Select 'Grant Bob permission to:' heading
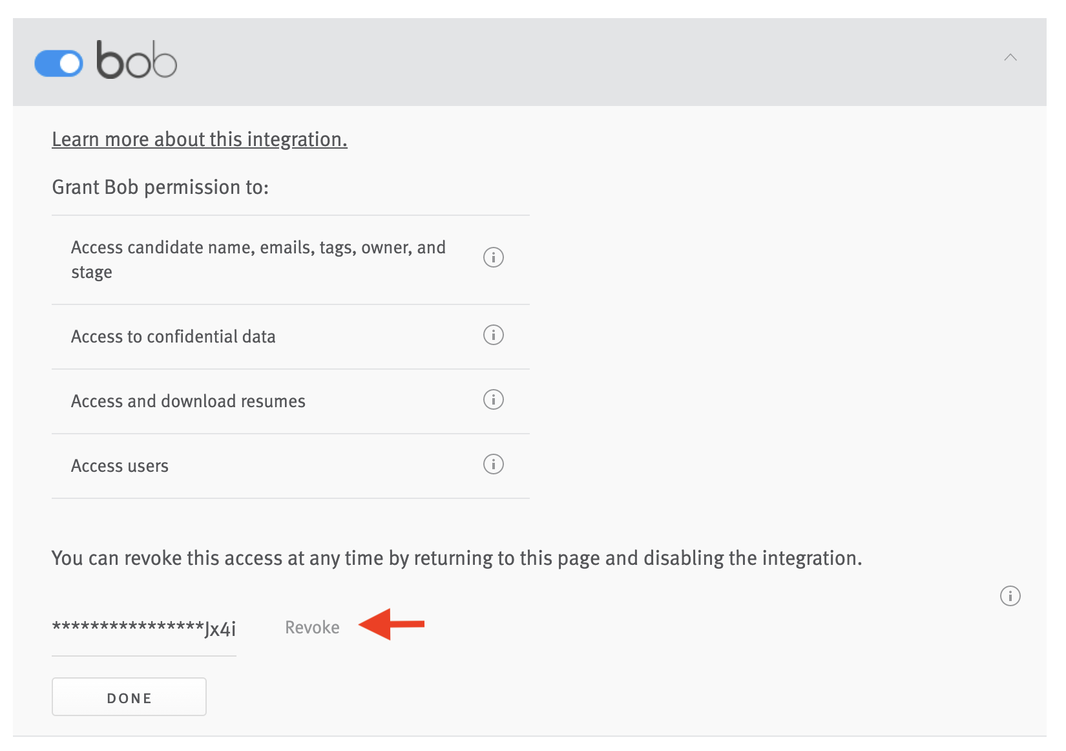Screen dimensions: 1066x751 point(160,187)
